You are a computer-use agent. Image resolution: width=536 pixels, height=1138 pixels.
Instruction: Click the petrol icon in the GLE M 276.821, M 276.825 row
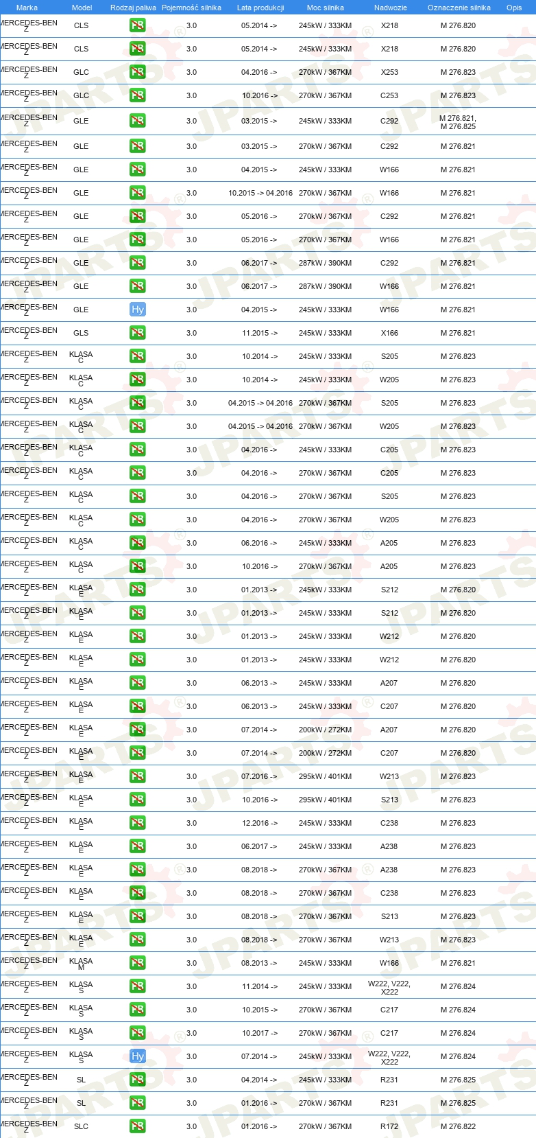pyautogui.click(x=138, y=121)
